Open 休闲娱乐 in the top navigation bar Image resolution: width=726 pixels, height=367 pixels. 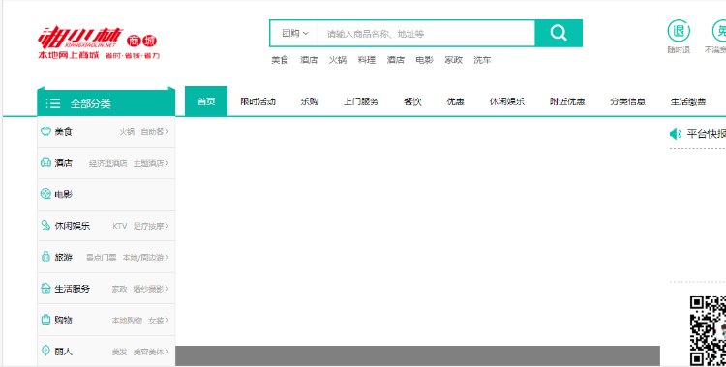pyautogui.click(x=507, y=101)
